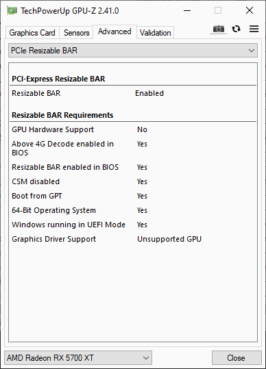Select the Validation tab
The height and width of the screenshot is (369, 266).
pos(155,33)
